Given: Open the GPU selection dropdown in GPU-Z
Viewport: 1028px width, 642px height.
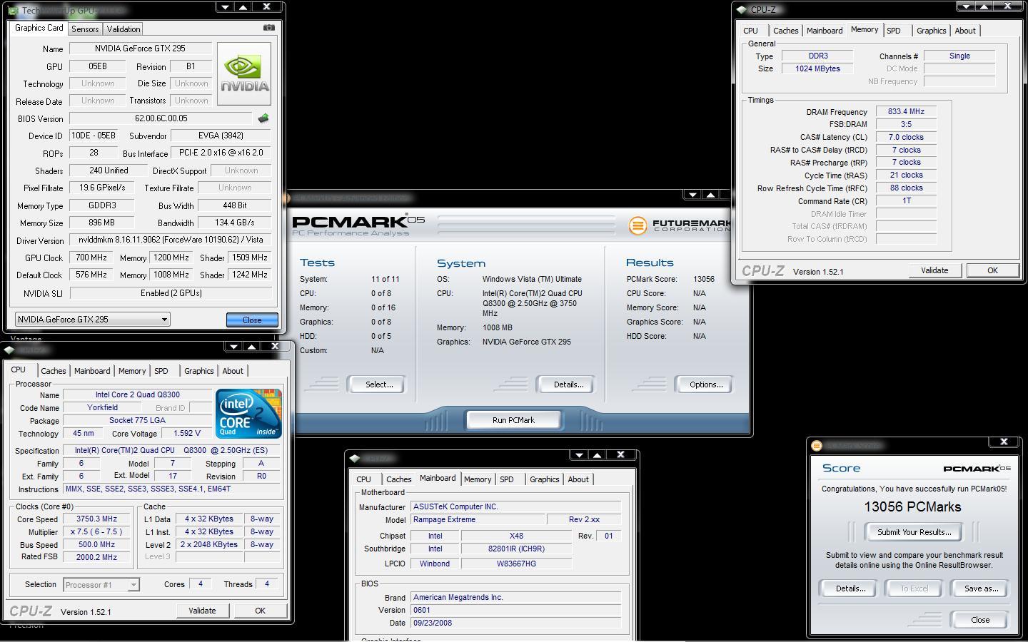Looking at the screenshot, I should pyautogui.click(x=92, y=319).
